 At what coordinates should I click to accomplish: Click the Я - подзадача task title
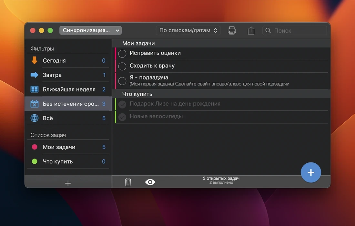pos(149,78)
